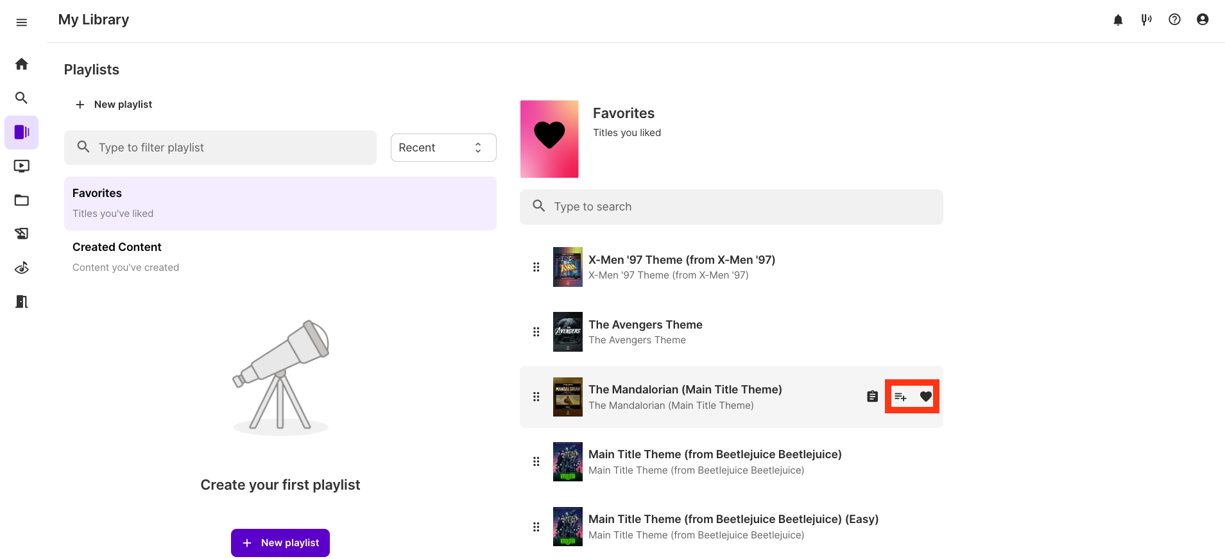Open Beetlejuice (Easy) thumbnail

point(568,527)
